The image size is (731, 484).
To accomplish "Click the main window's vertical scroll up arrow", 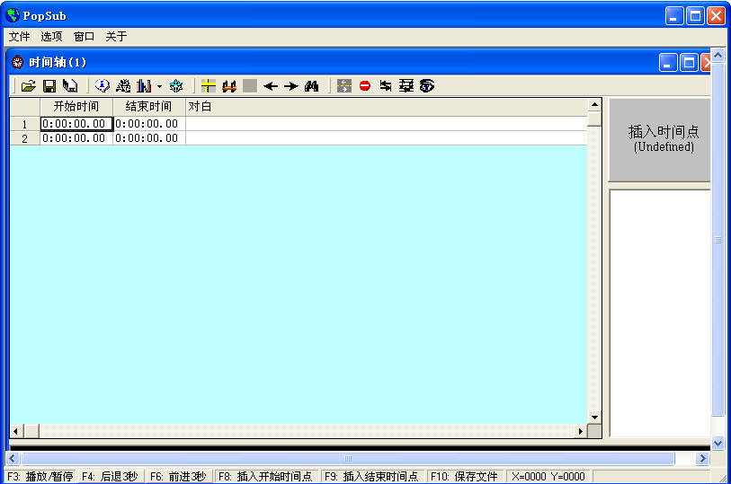I will (718, 55).
